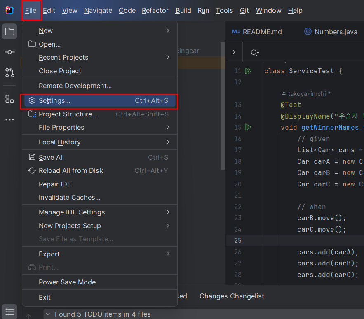
Task: Open the View menu
Action: click(x=70, y=10)
